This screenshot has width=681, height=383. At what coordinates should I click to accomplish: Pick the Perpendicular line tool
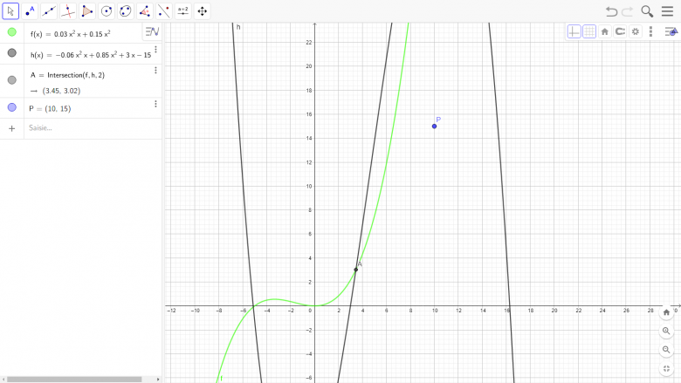click(68, 11)
